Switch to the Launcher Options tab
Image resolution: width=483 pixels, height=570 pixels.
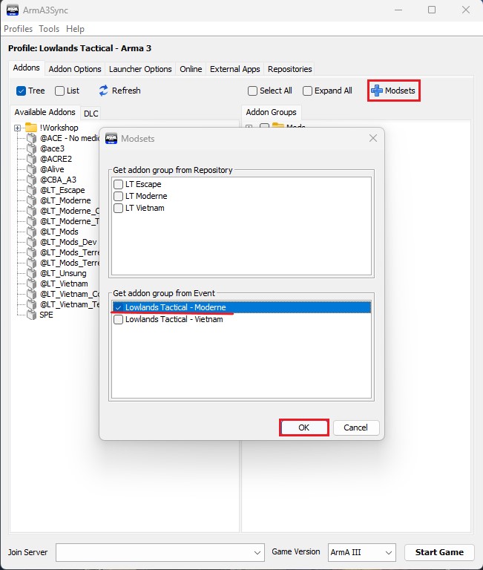coord(139,69)
